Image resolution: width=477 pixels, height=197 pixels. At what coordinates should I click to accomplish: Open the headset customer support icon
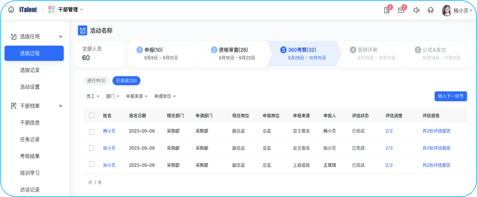[430, 10]
